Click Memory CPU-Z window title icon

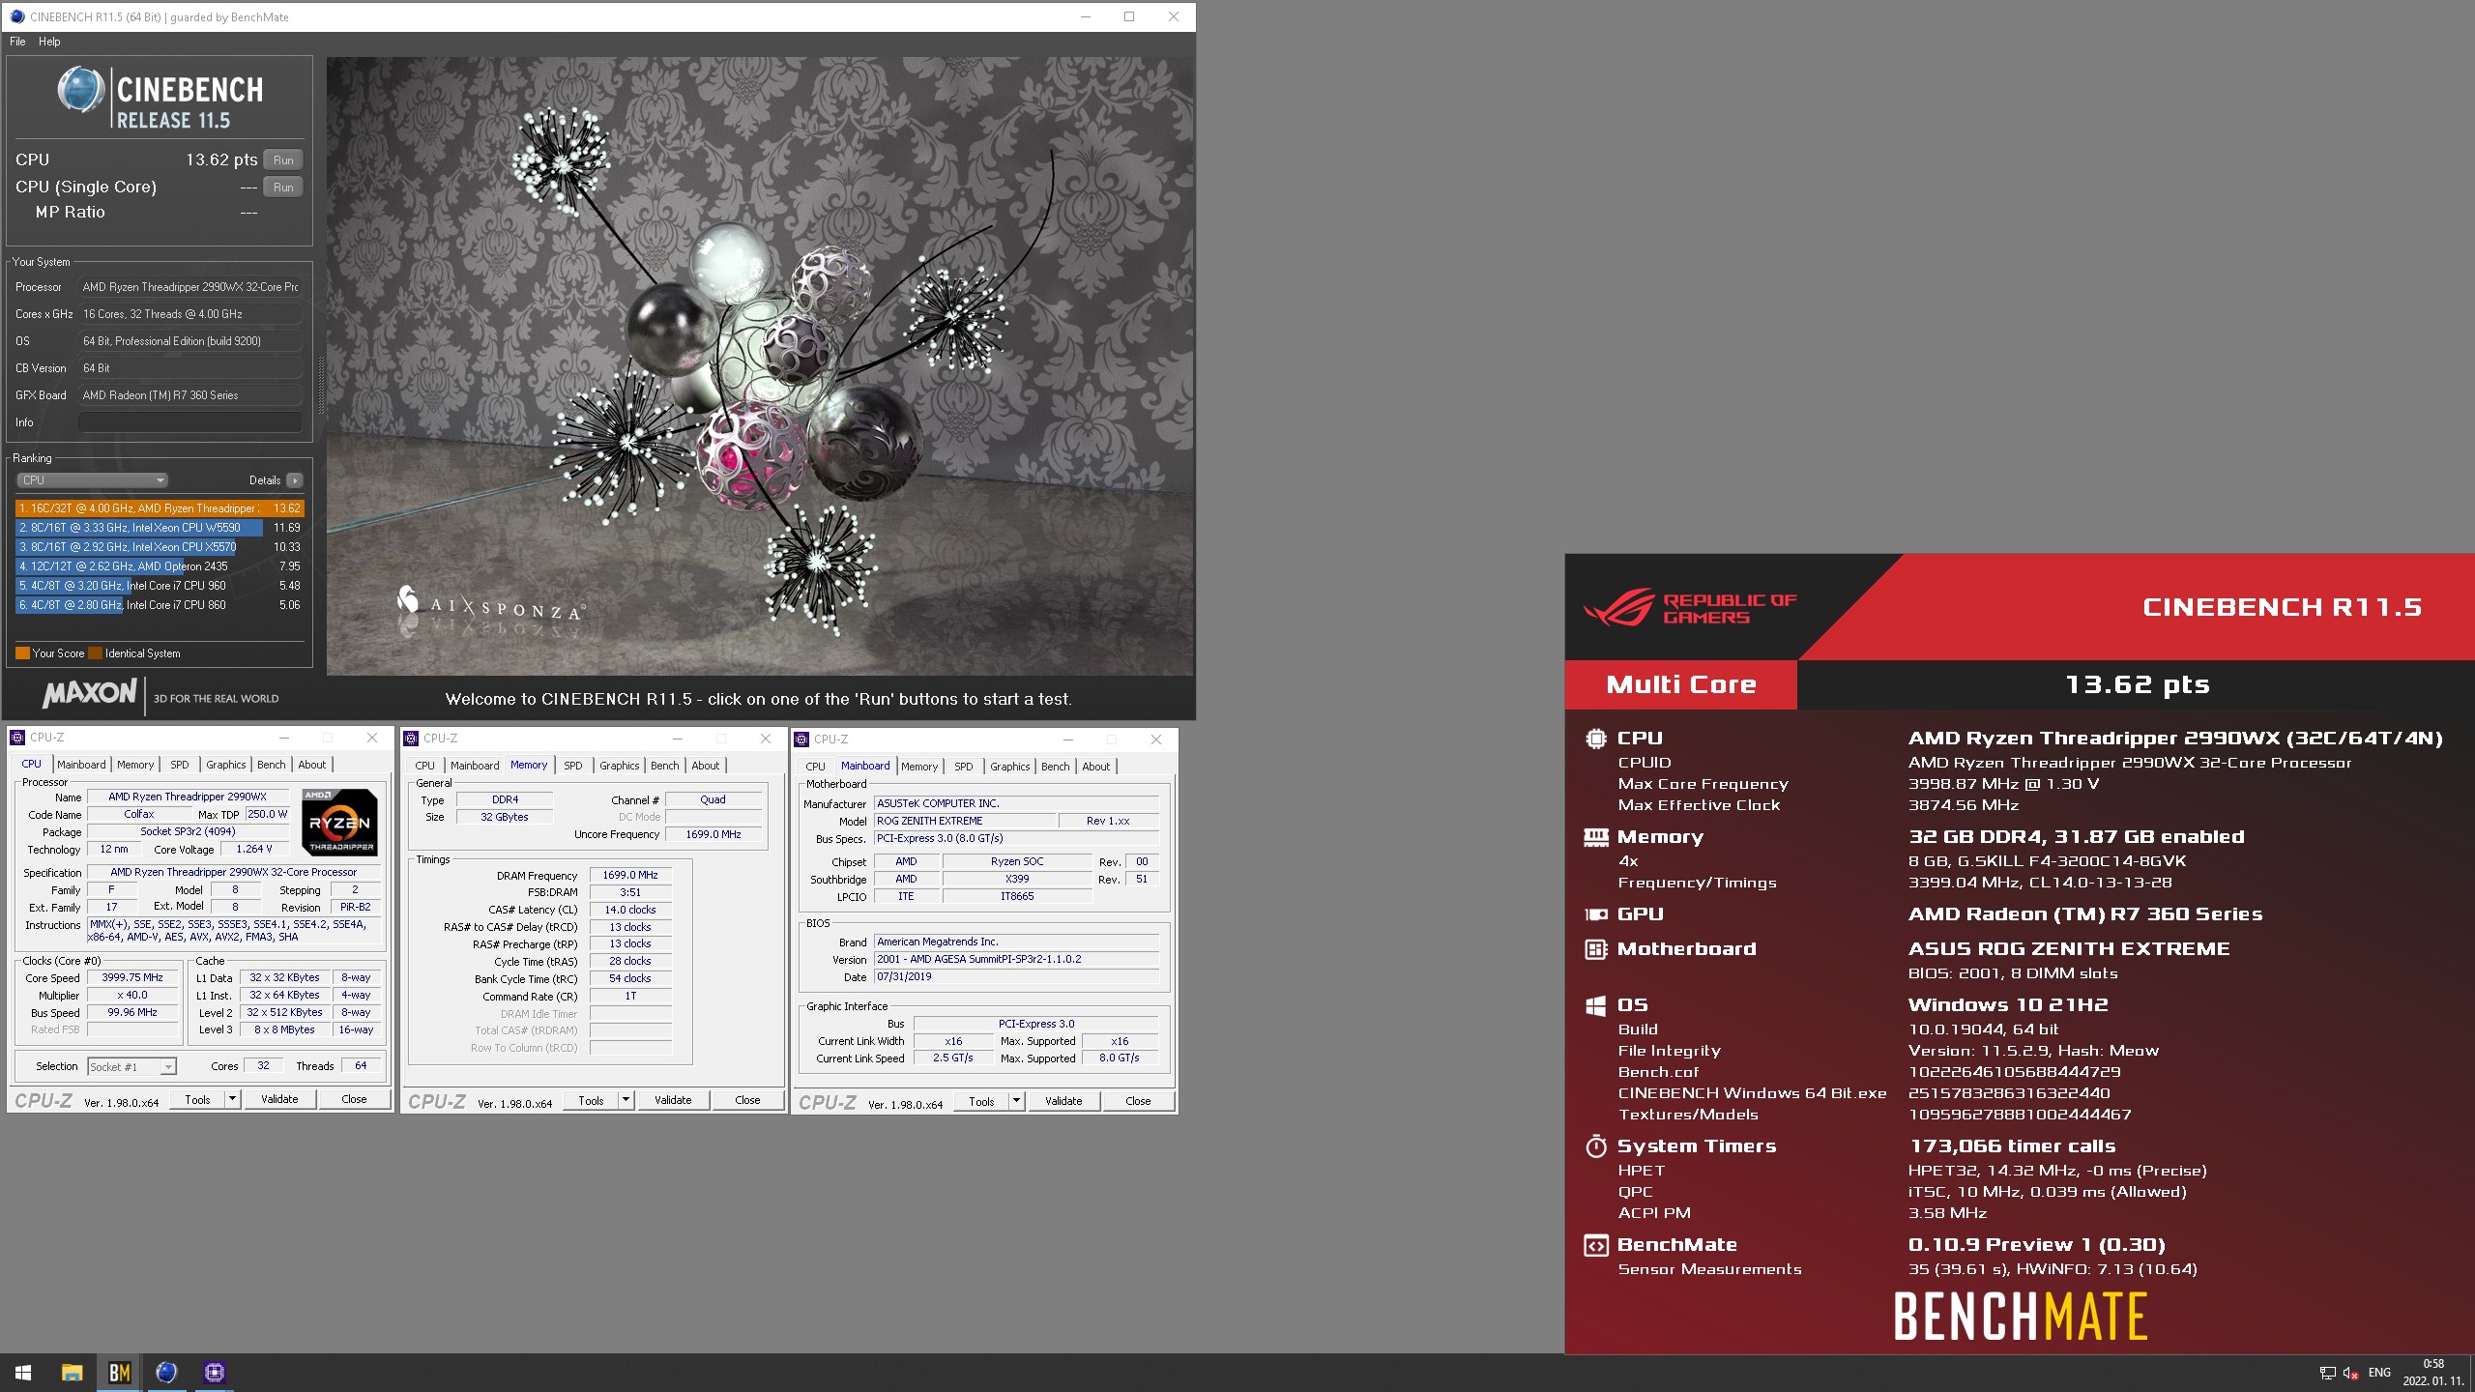[x=410, y=739]
